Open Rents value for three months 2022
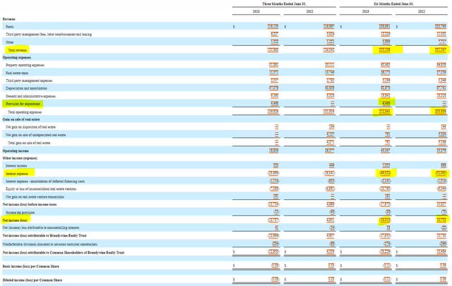 329,27
